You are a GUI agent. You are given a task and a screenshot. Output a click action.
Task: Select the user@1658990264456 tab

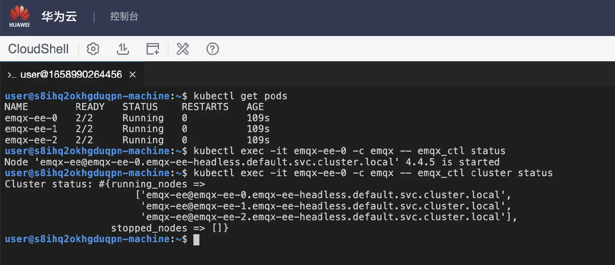click(71, 75)
